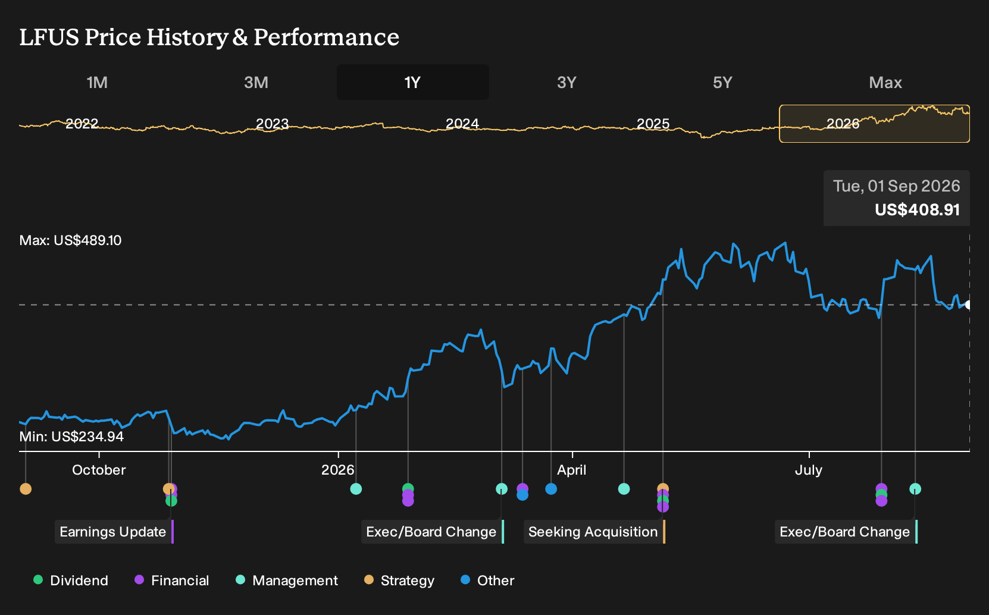Click the 2023 section of overview chart
989x615 pixels.
pos(272,124)
